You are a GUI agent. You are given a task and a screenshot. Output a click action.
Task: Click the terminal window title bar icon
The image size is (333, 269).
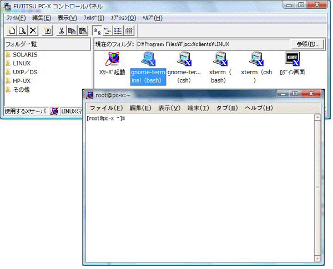tap(89, 95)
